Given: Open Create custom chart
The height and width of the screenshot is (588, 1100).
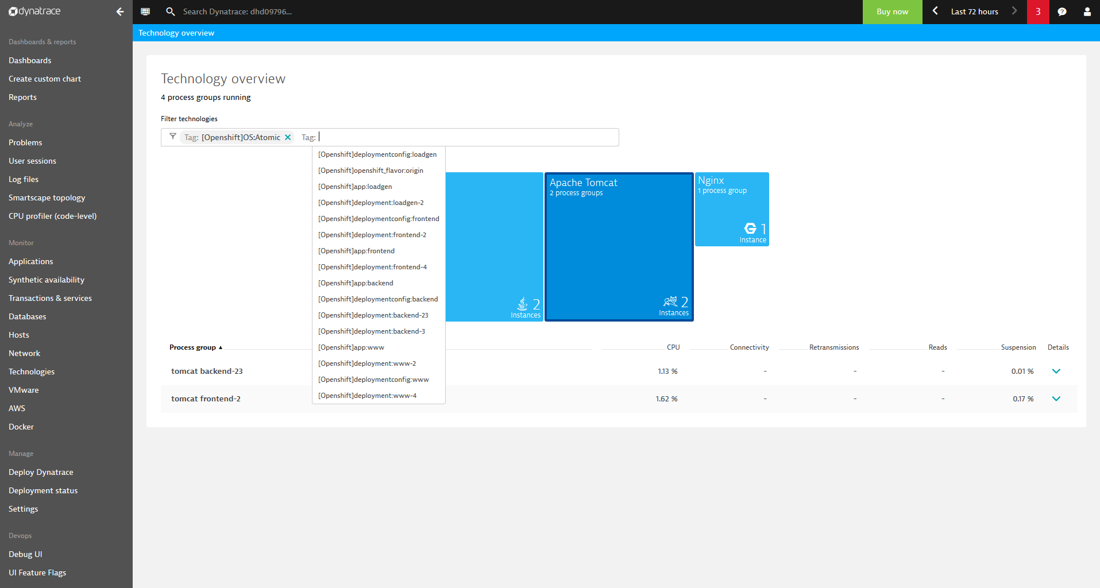Looking at the screenshot, I should tap(45, 79).
